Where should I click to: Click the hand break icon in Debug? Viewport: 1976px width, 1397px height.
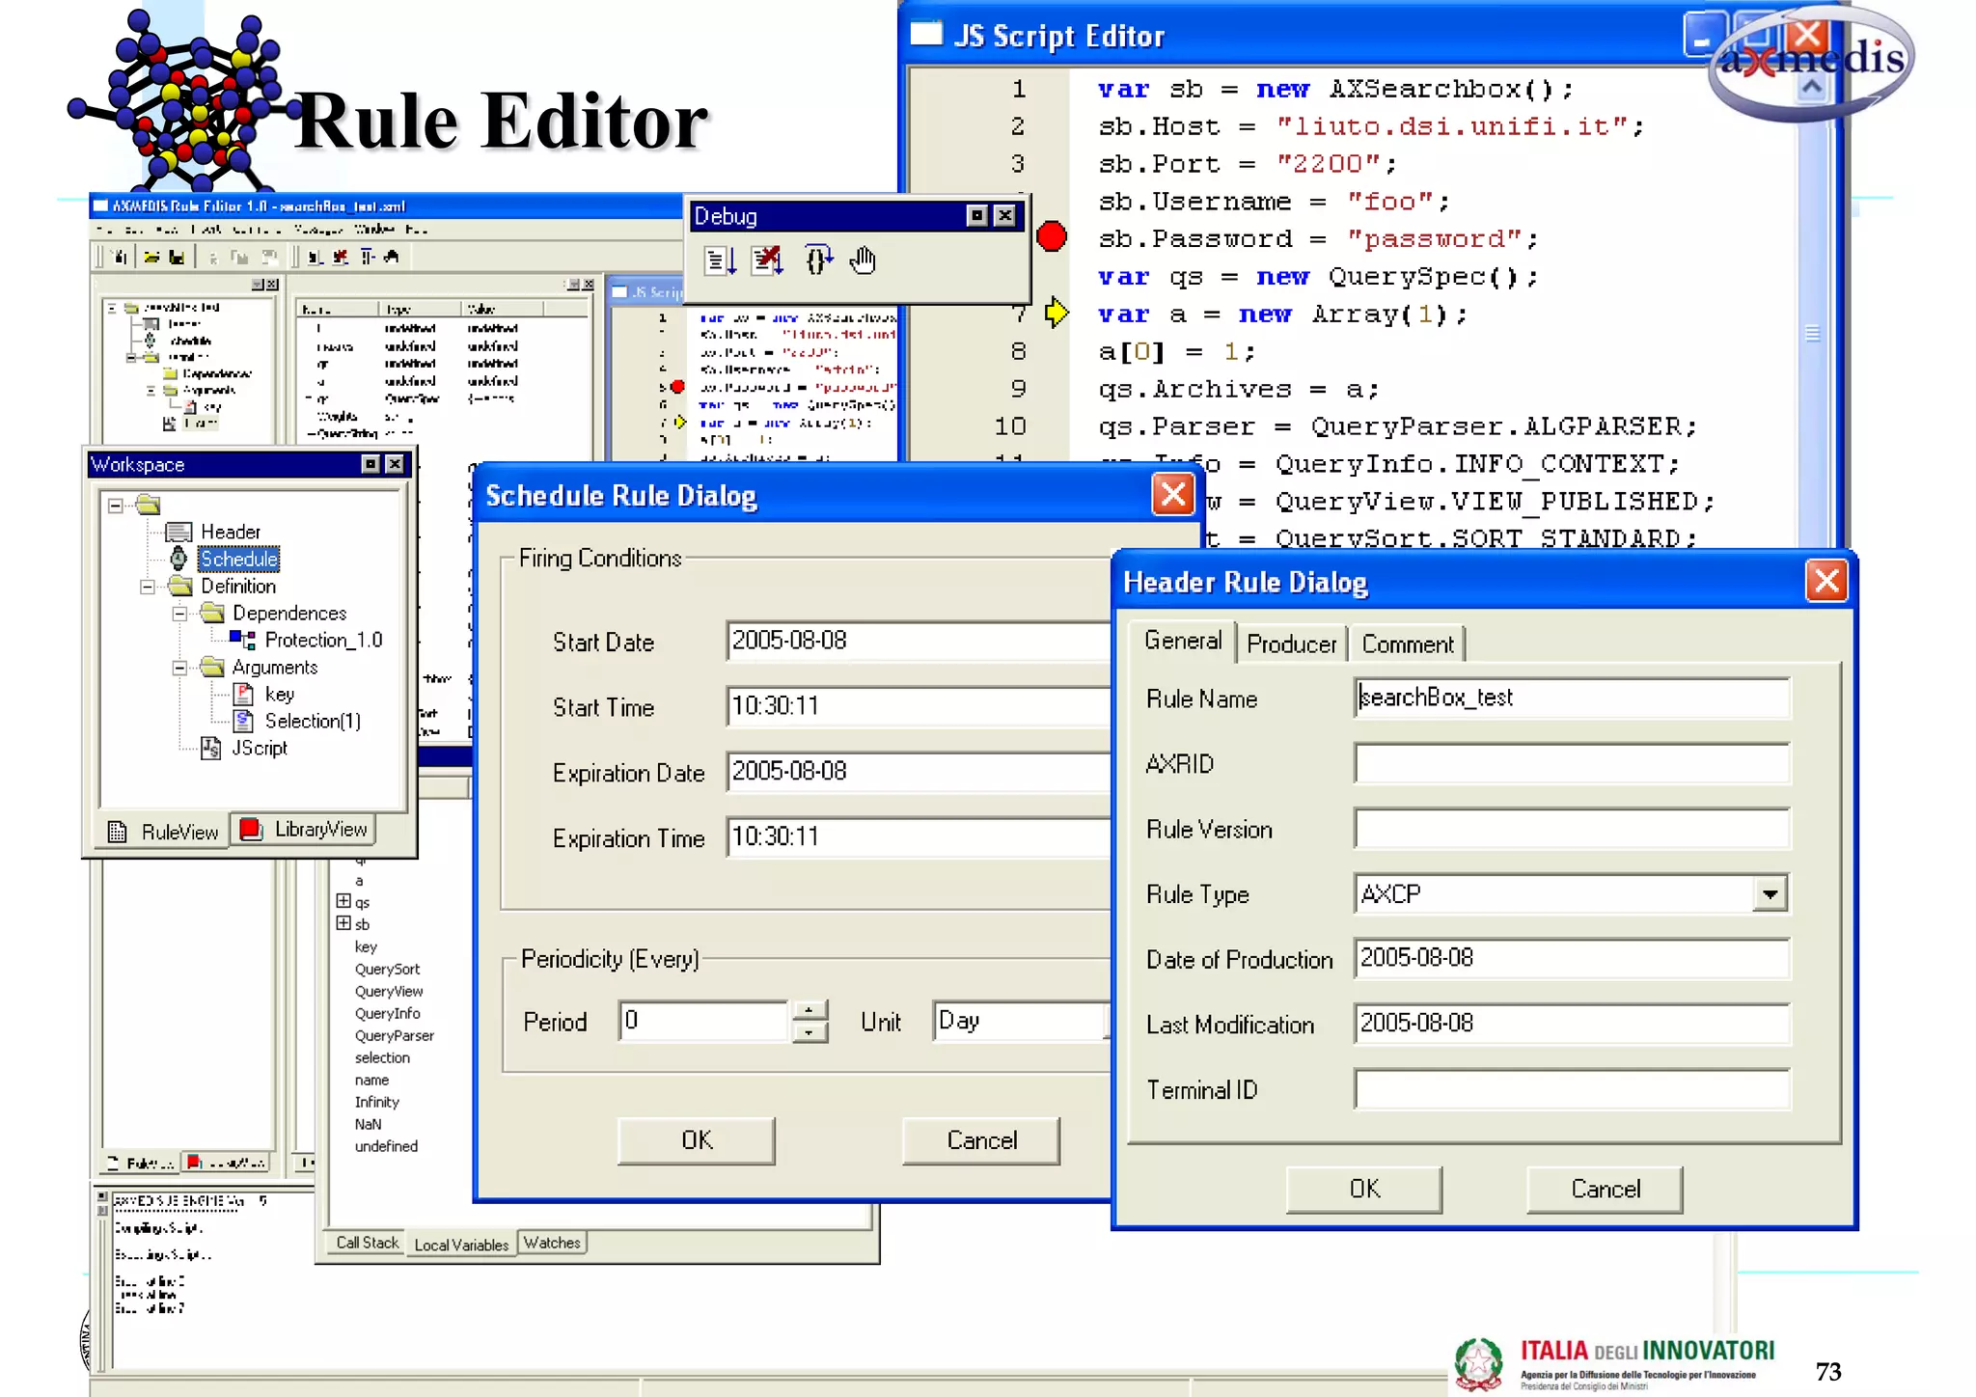click(x=863, y=260)
